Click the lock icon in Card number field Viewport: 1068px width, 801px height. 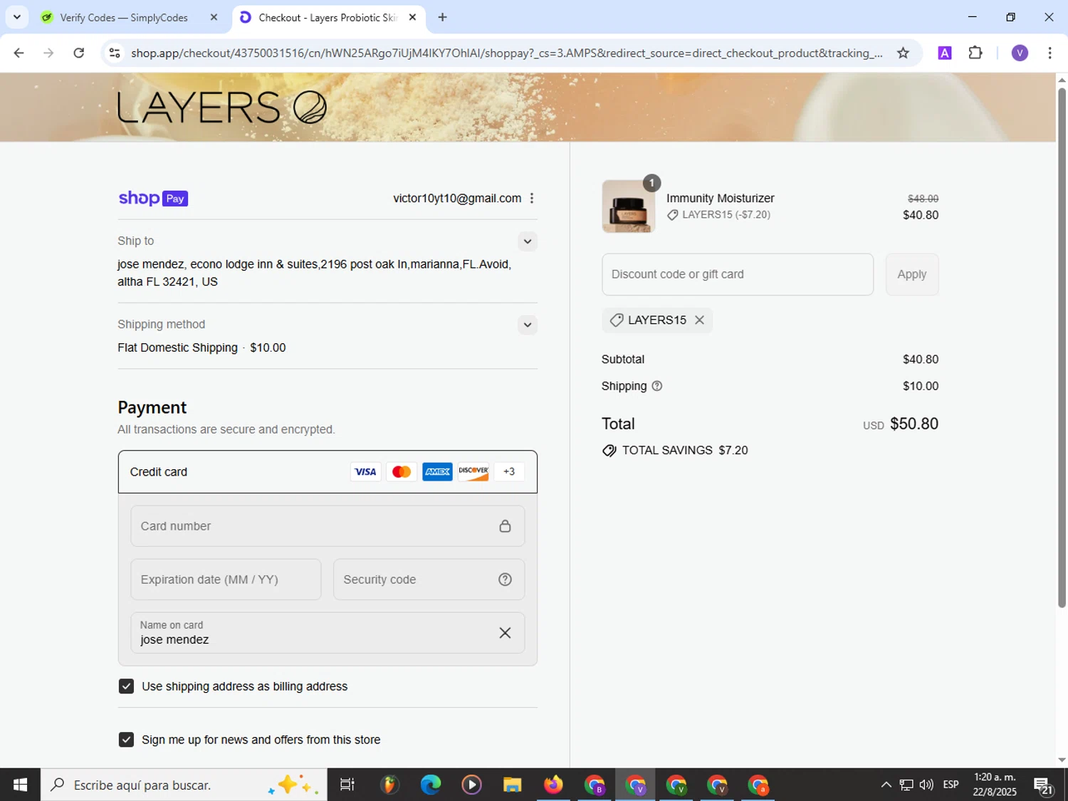505,526
